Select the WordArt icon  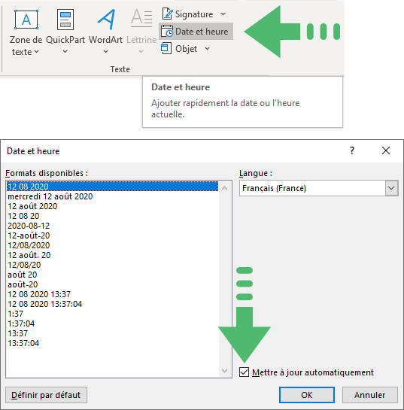pos(106,20)
